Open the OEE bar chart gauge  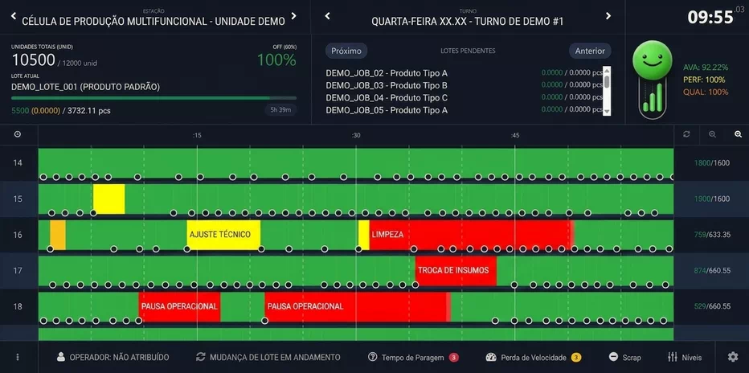[652, 98]
